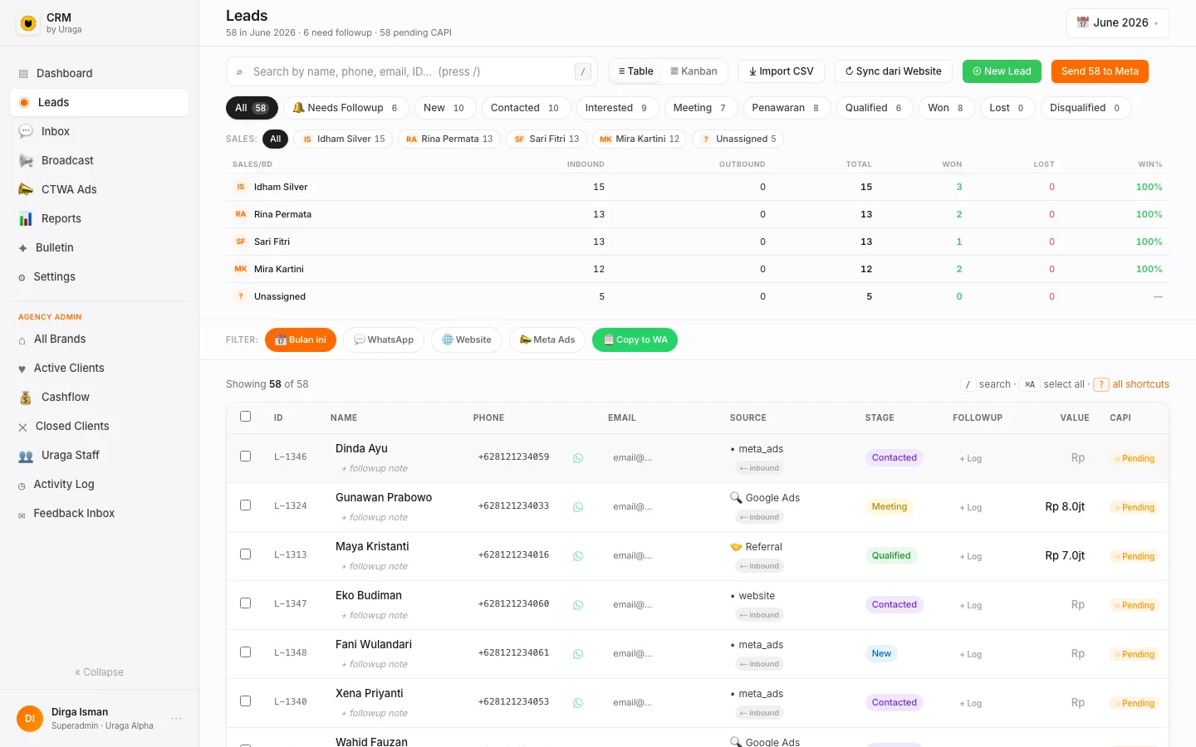Select the Contacted stage tab
Viewport: 1196px width, 747px height.
pyautogui.click(x=526, y=108)
